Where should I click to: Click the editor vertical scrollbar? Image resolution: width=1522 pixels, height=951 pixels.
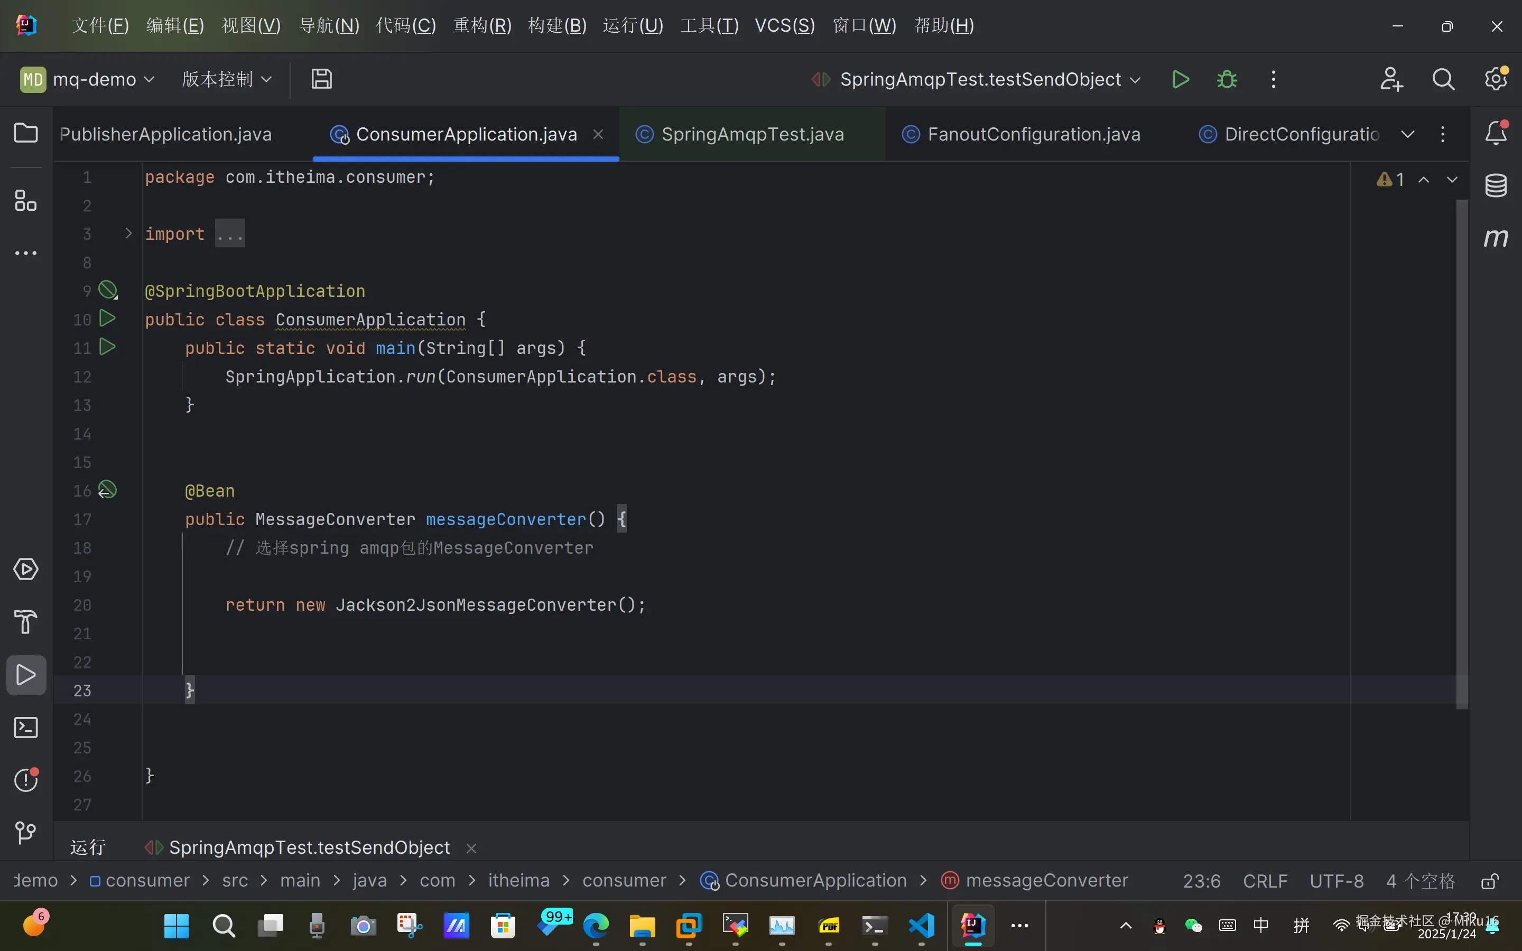pyautogui.click(x=1462, y=453)
